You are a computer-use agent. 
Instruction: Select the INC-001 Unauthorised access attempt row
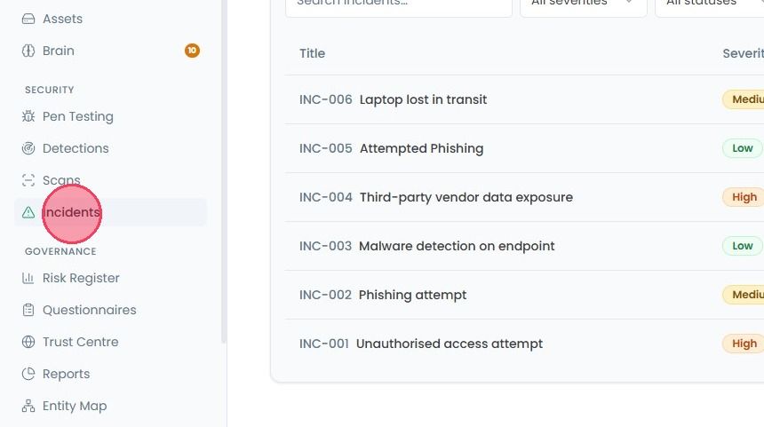click(x=524, y=344)
